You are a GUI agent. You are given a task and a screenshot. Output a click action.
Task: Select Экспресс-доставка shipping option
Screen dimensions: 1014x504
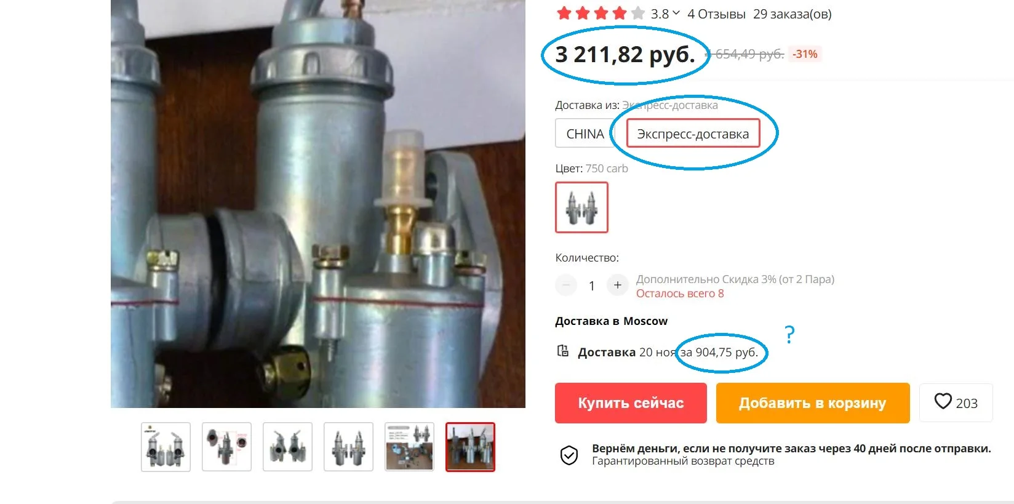click(x=693, y=134)
